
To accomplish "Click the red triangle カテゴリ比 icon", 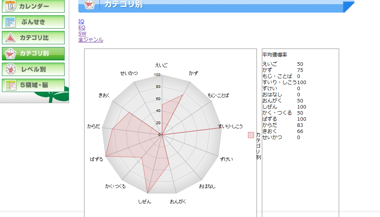I will [x=10, y=37].
